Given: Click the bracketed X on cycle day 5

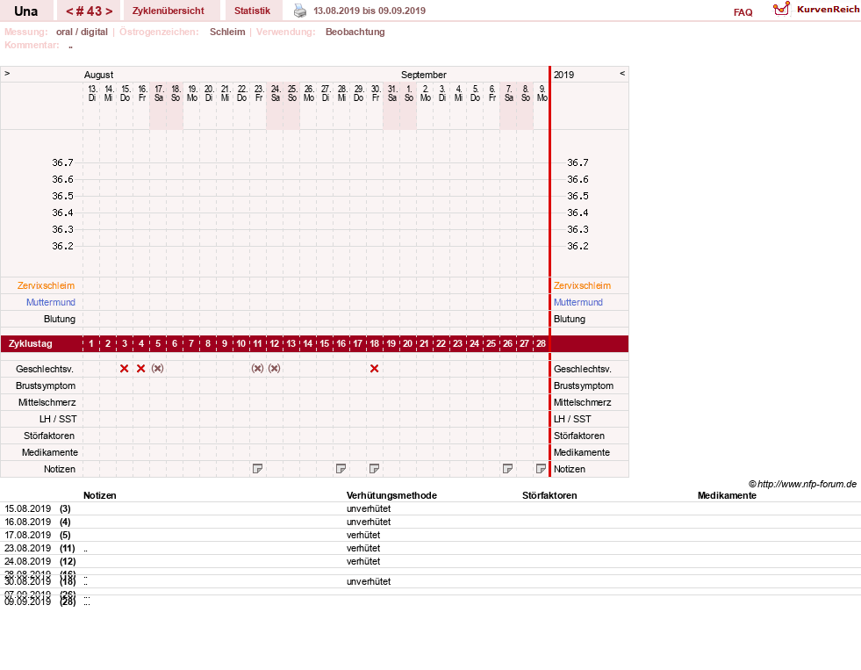Looking at the screenshot, I should coord(158,369).
